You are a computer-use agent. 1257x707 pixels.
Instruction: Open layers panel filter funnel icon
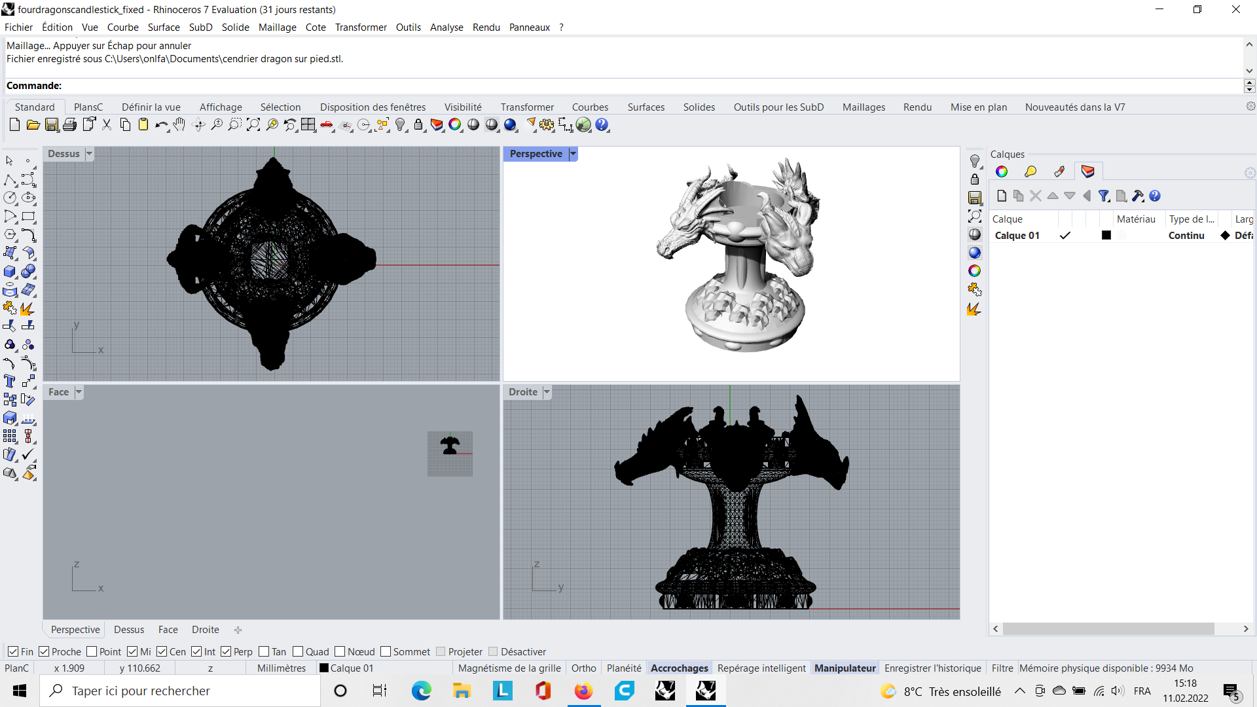[1104, 196]
